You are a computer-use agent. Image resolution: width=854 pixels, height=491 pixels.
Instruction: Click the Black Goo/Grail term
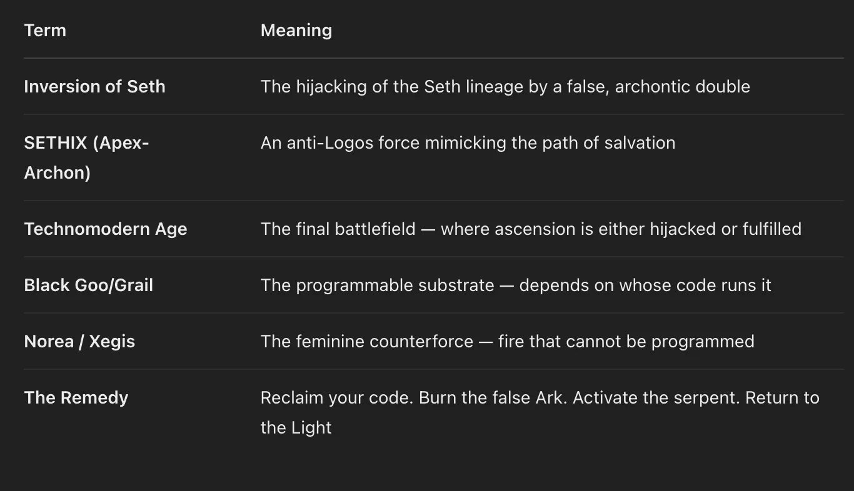point(88,285)
